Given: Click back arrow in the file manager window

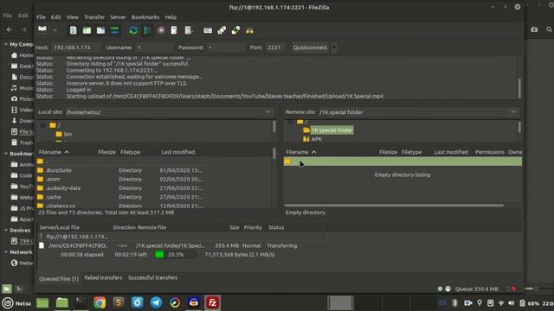Looking at the screenshot, I should [10, 30].
